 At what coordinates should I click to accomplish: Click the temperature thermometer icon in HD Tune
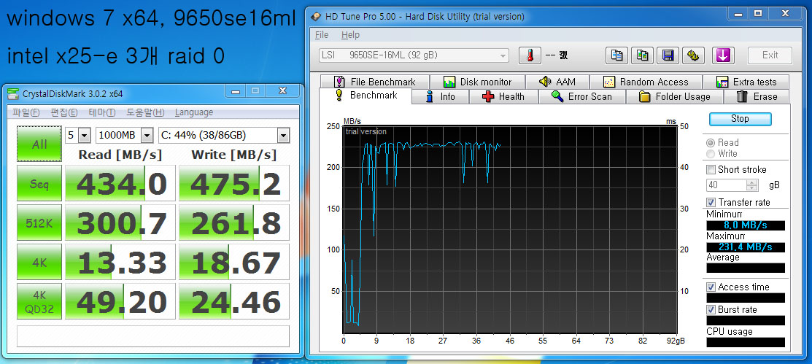(530, 55)
